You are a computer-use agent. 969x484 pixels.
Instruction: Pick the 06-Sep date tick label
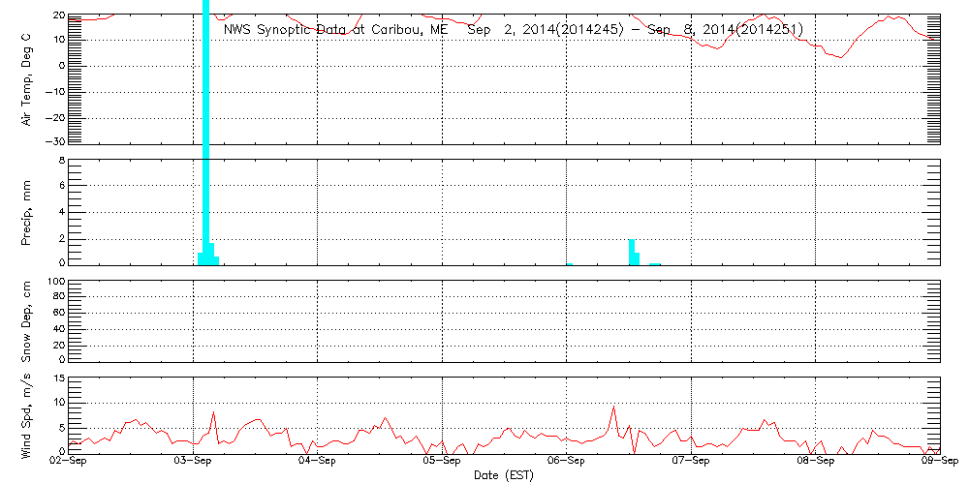click(x=566, y=462)
